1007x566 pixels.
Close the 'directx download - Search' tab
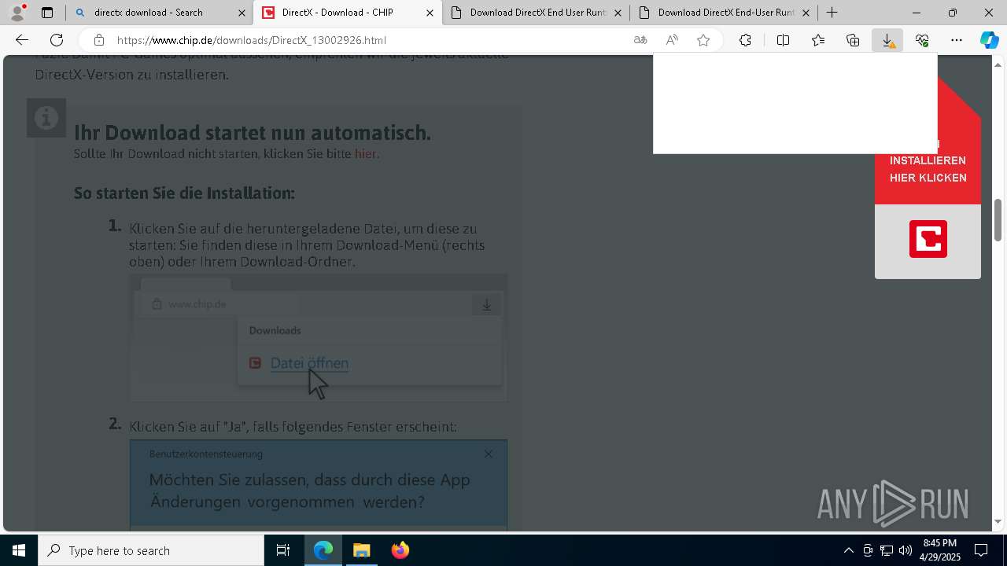click(x=242, y=13)
